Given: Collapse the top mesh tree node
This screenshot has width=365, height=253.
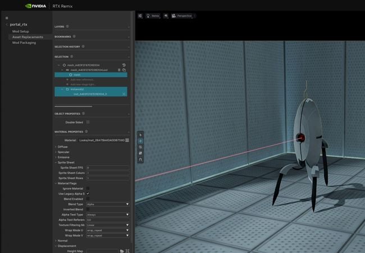Looking at the screenshot, I should [x=58, y=65].
